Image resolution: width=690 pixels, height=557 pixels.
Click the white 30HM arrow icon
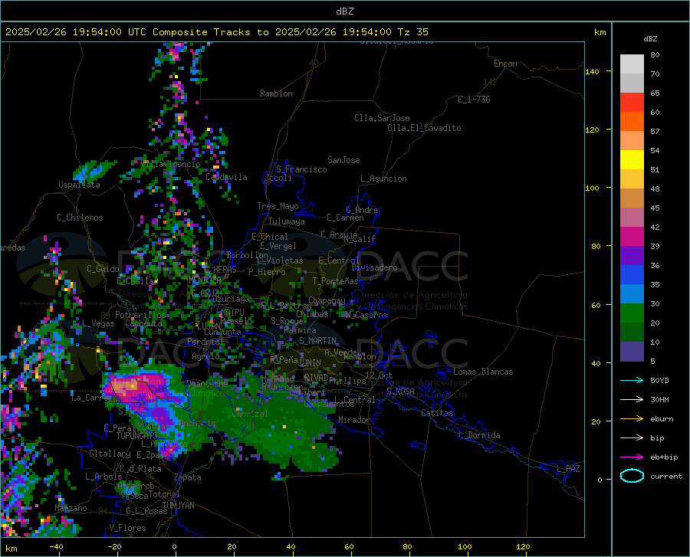[x=632, y=400]
